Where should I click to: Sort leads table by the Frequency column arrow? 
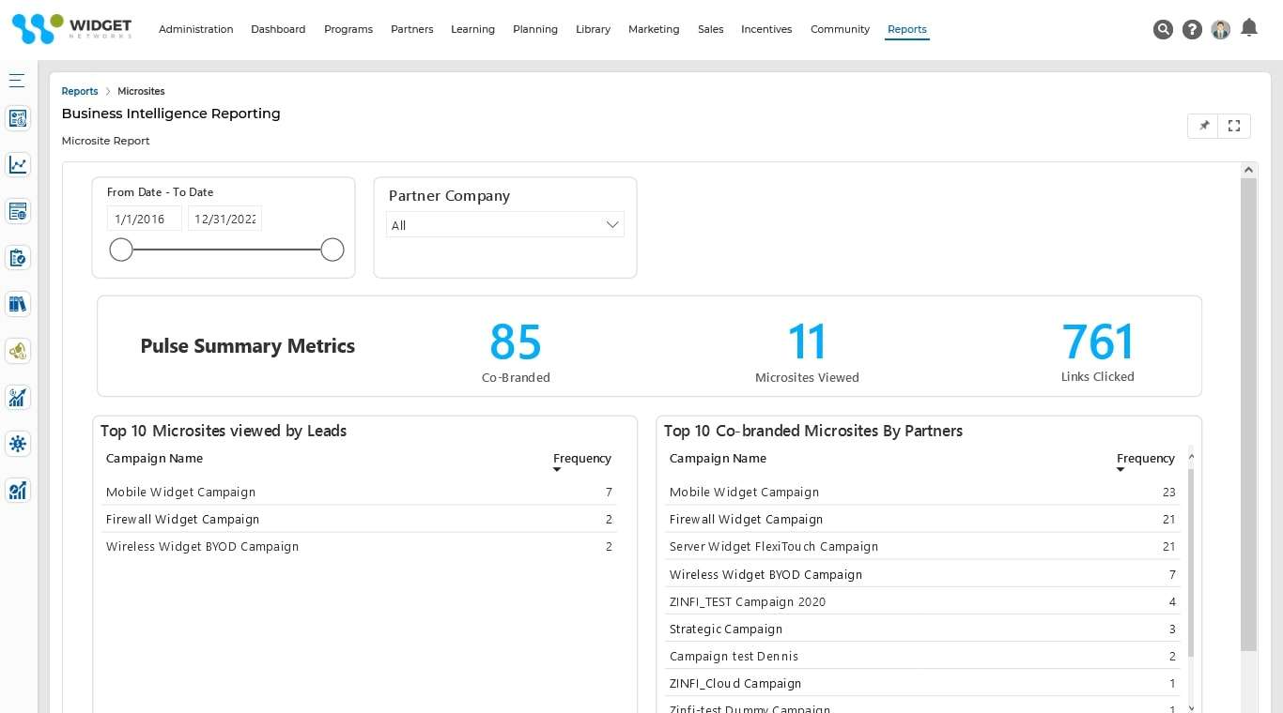click(x=556, y=468)
